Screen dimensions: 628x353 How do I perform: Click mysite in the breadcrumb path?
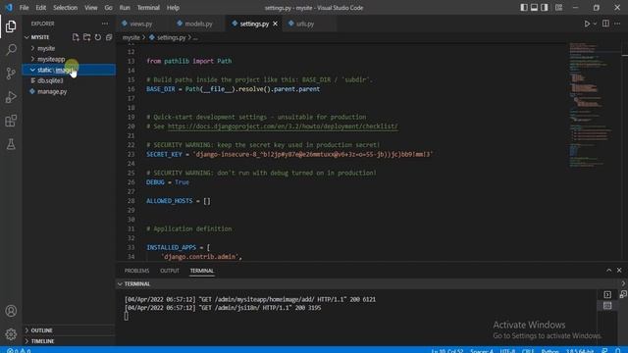tap(131, 37)
